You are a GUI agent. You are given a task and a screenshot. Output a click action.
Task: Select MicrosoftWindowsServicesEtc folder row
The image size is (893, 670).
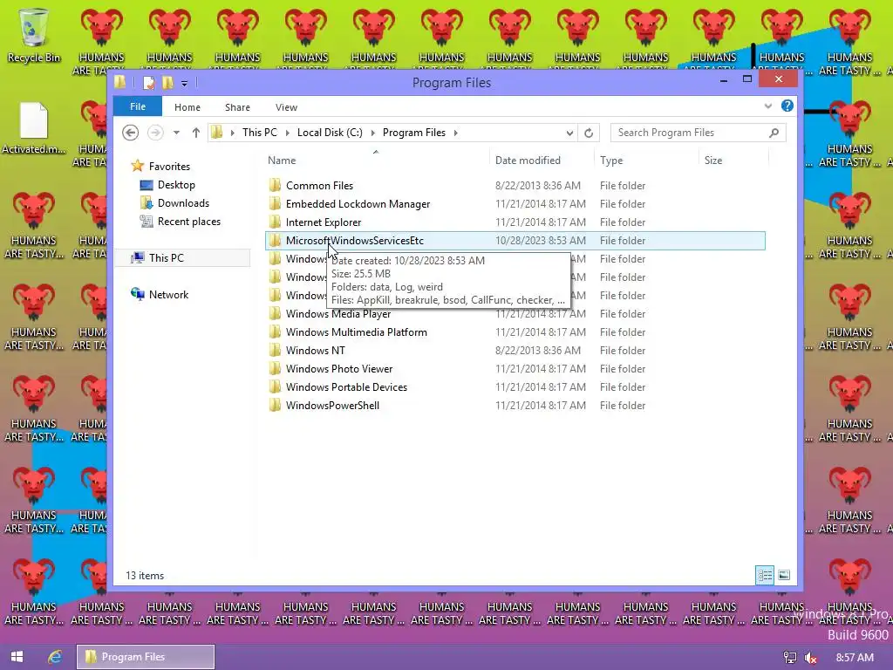(x=515, y=241)
